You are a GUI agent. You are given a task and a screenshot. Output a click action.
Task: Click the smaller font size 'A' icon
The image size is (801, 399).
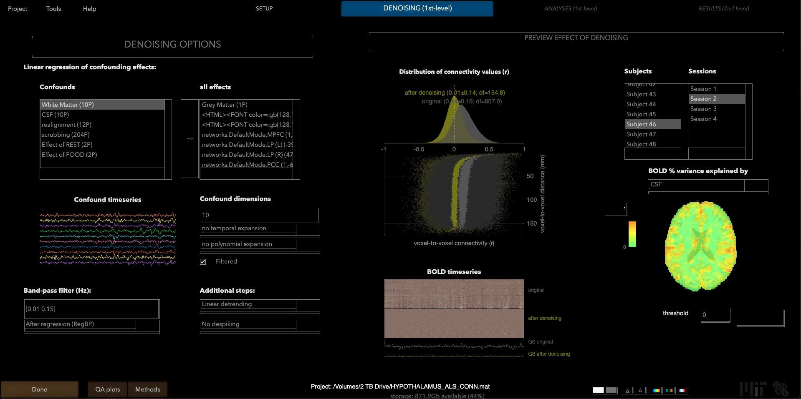[627, 391]
